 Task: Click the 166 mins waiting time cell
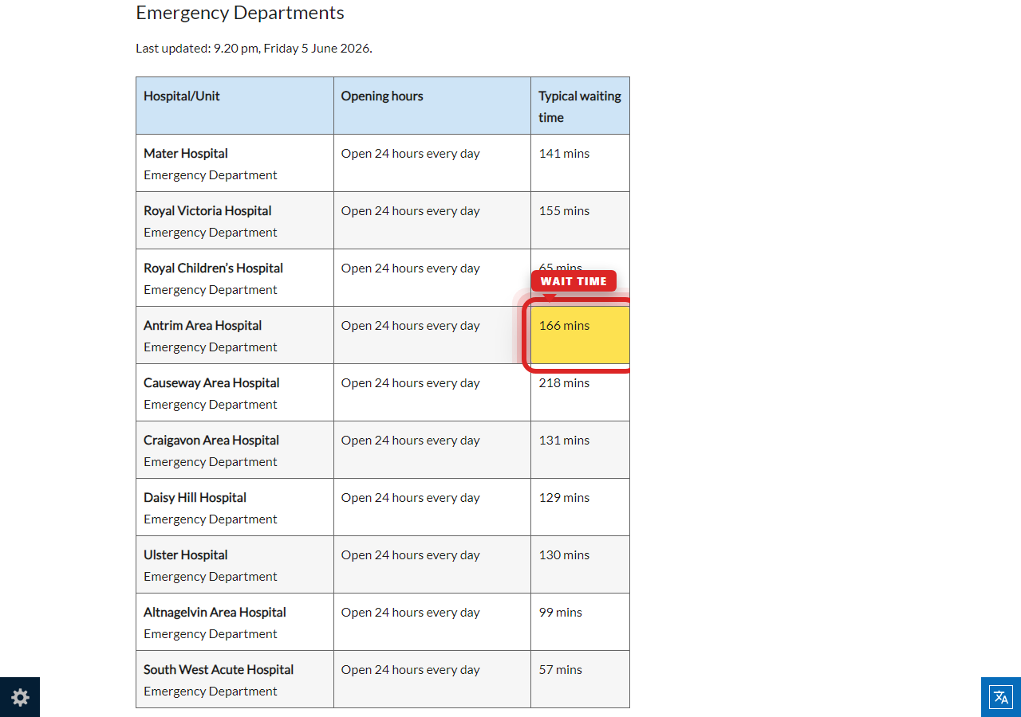(580, 335)
